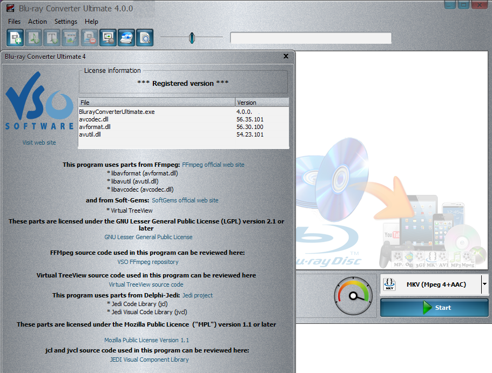Click version value 56.30.100

click(x=250, y=127)
